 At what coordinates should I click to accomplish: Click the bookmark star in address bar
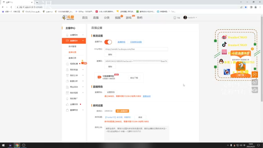[x=246, y=7]
